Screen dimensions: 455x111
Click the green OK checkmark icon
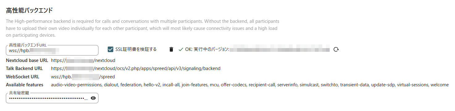pyautogui.click(x=181, y=49)
